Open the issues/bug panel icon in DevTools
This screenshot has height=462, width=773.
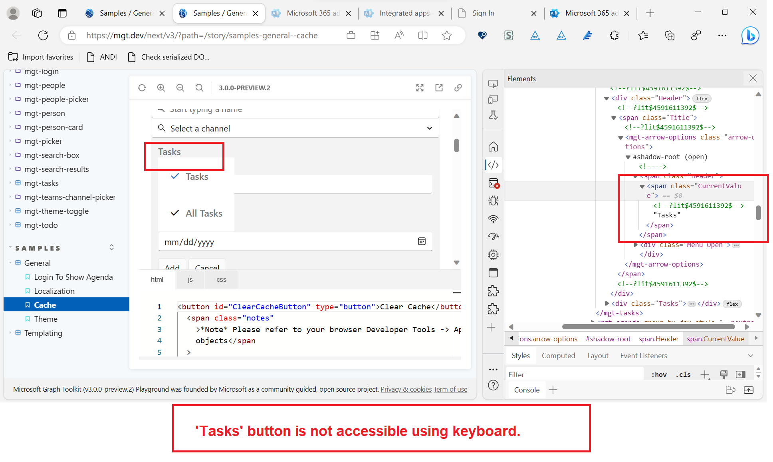tap(493, 201)
